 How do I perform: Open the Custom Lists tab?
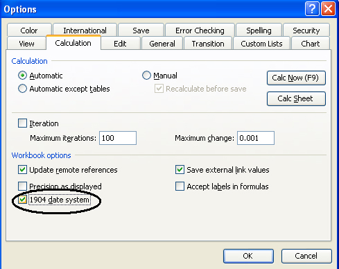(x=261, y=44)
